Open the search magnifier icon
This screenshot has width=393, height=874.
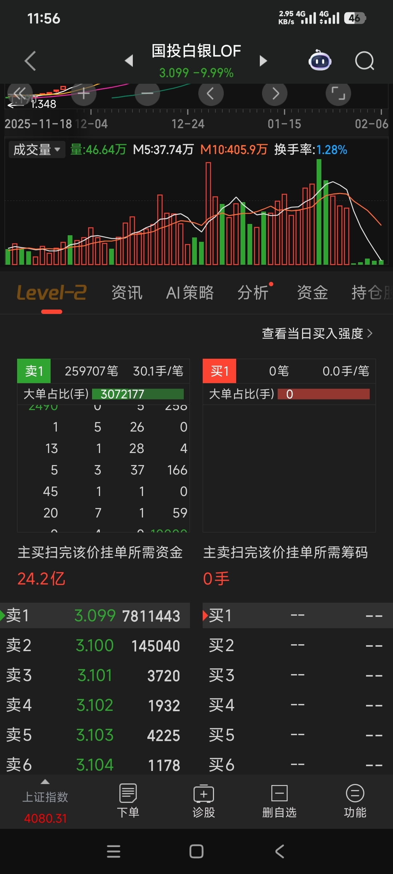click(x=365, y=60)
